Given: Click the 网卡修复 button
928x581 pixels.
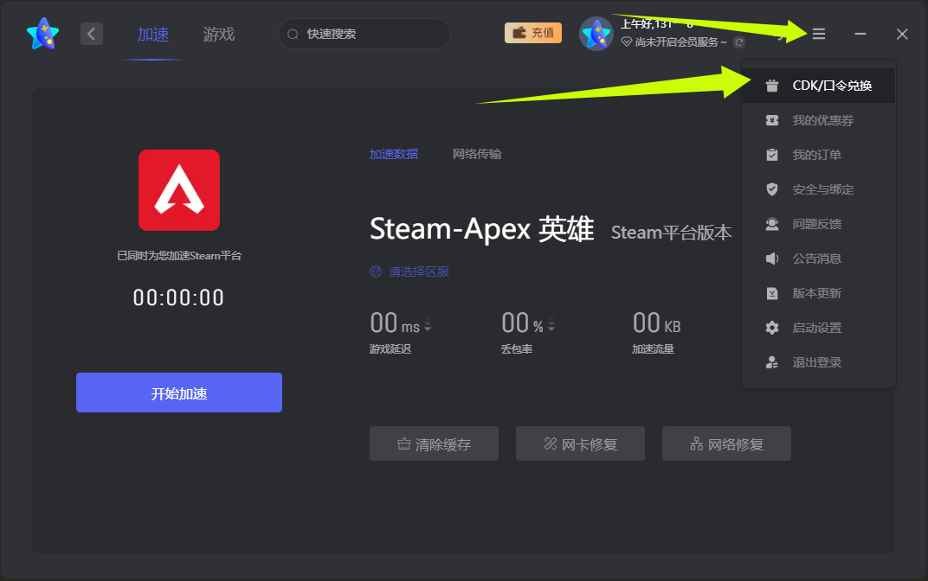Looking at the screenshot, I should pyautogui.click(x=580, y=444).
